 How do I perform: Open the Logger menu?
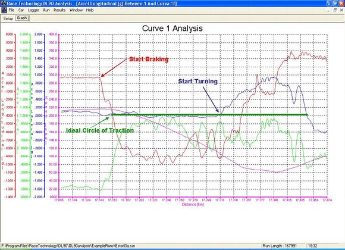tap(33, 10)
